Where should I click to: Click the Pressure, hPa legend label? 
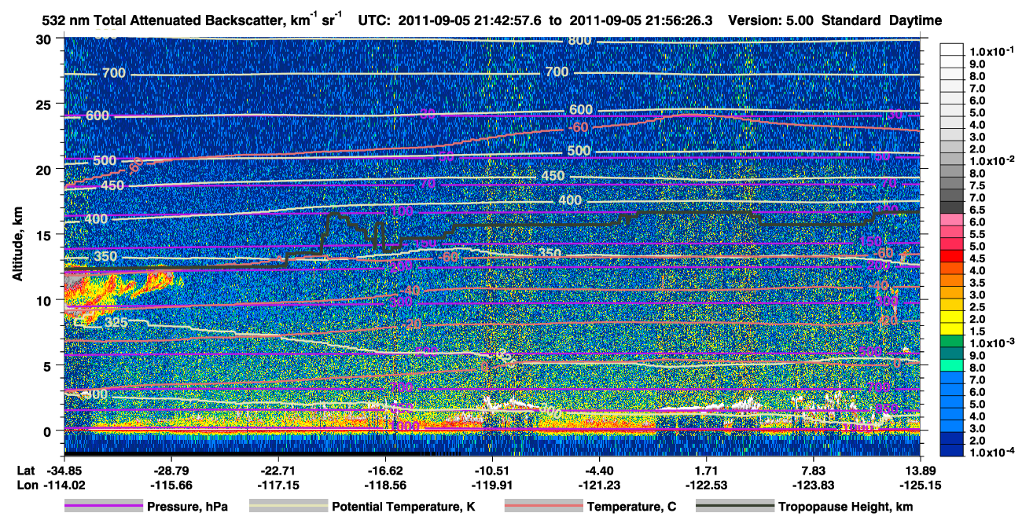point(187,507)
